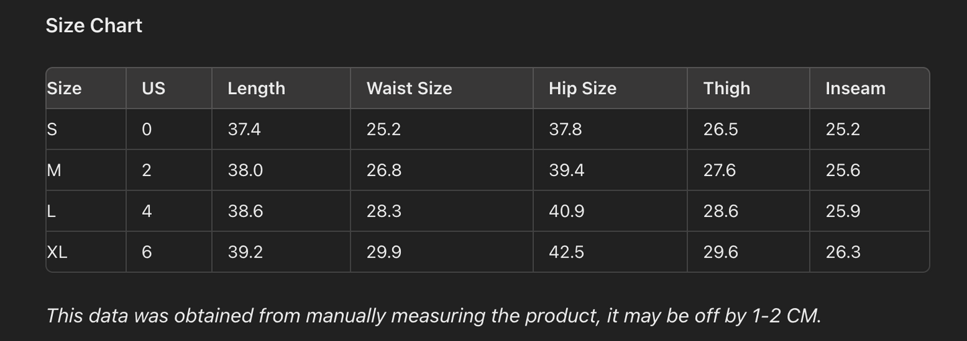Click the 29.6 thigh cell
This screenshot has width=967, height=341.
click(x=720, y=252)
